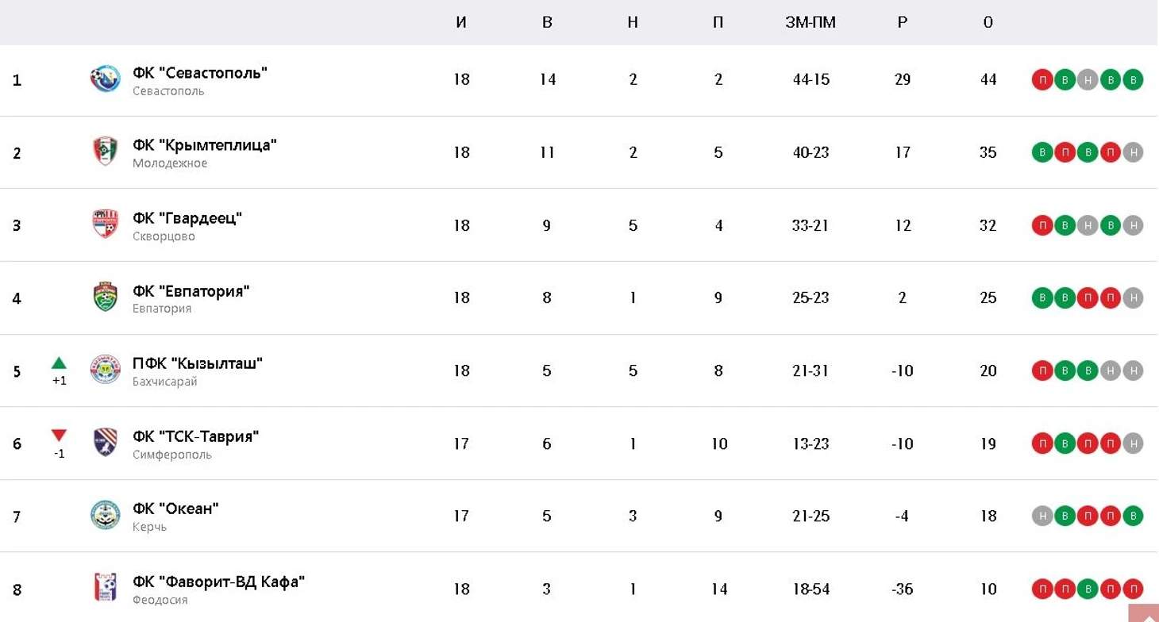Click the FC Sevastopol club logo
Image resolution: width=1159 pixels, height=622 pixels.
click(106, 79)
